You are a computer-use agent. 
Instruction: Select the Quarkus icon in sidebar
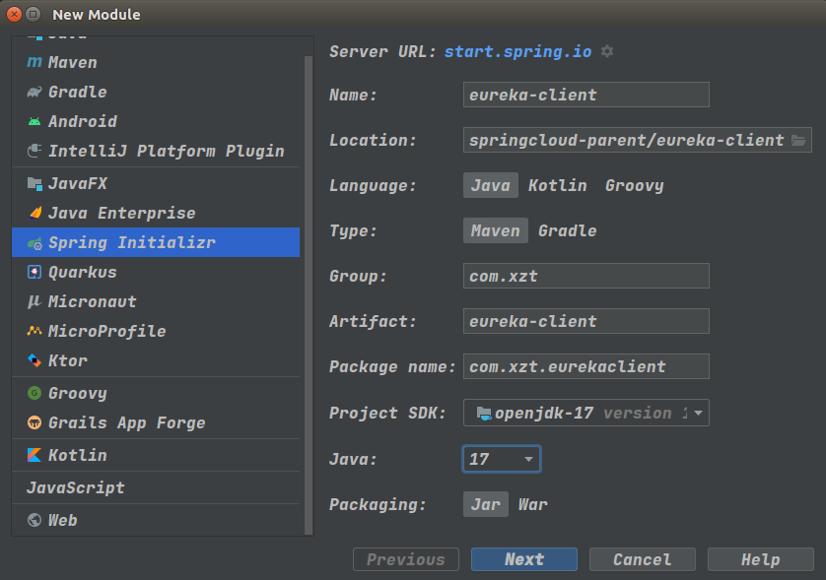point(34,272)
